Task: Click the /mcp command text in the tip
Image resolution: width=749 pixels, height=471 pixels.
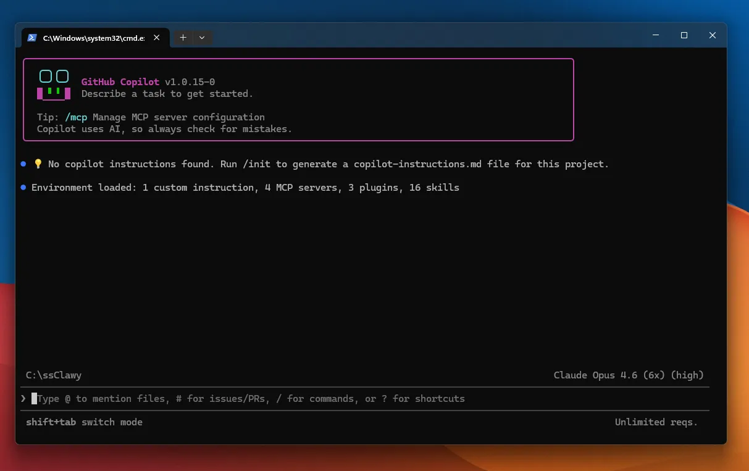Action: (76, 117)
